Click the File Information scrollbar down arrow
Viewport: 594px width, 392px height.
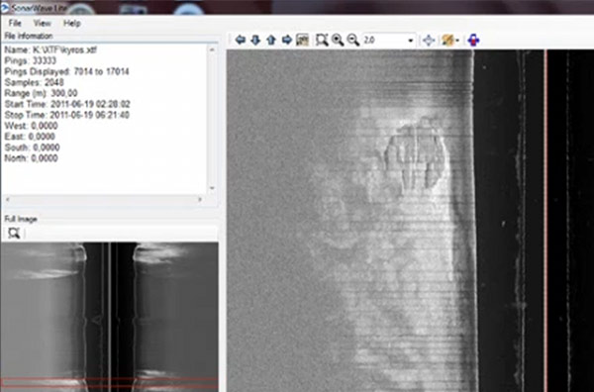click(x=212, y=188)
